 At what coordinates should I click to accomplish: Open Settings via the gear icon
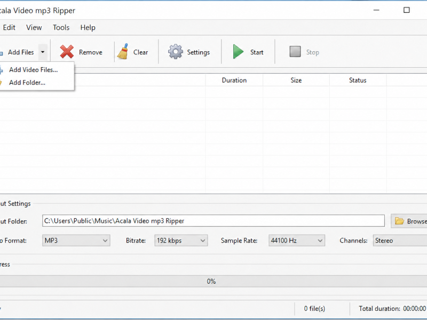coord(176,52)
